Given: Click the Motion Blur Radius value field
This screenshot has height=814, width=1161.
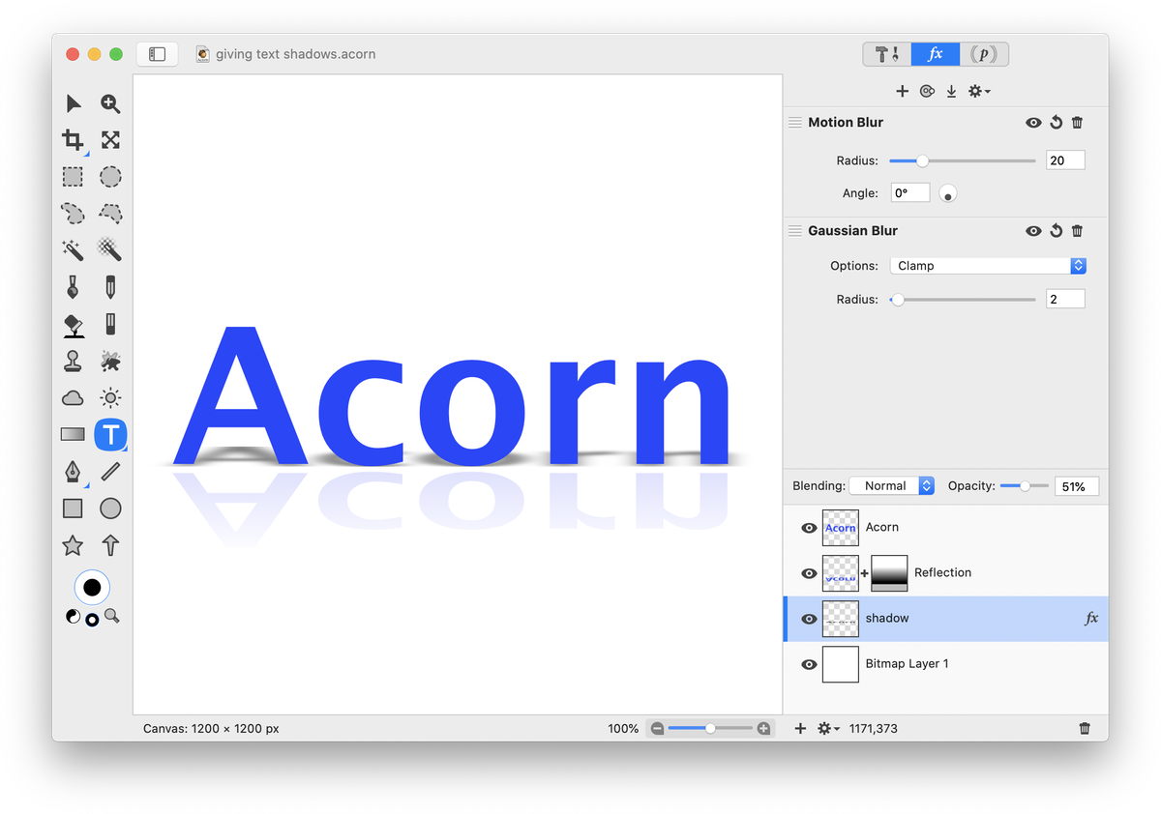Looking at the screenshot, I should click(x=1065, y=160).
